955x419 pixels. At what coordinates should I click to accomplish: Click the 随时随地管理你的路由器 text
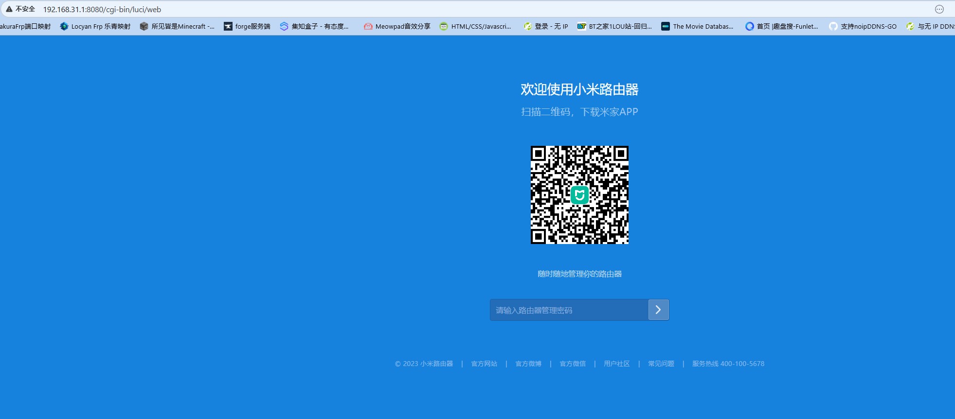[x=579, y=274]
